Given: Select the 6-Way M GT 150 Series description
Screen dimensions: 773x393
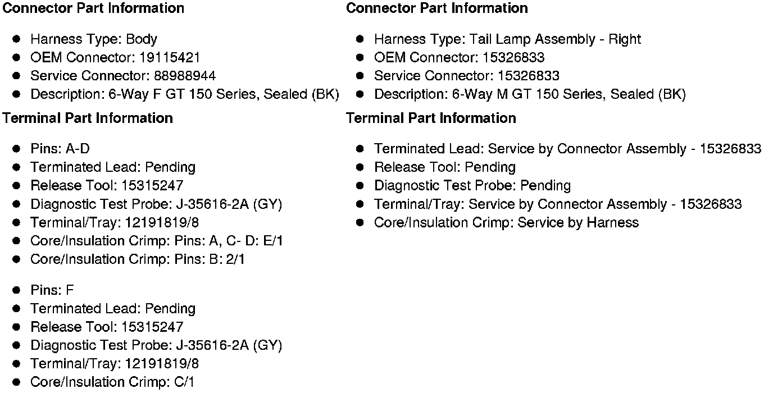Looking at the screenshot, I should click(x=530, y=94).
